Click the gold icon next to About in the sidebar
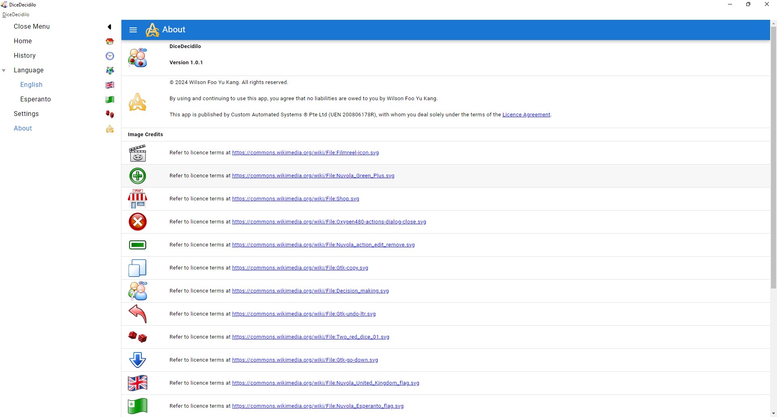This screenshot has height=417, width=777. (x=110, y=128)
